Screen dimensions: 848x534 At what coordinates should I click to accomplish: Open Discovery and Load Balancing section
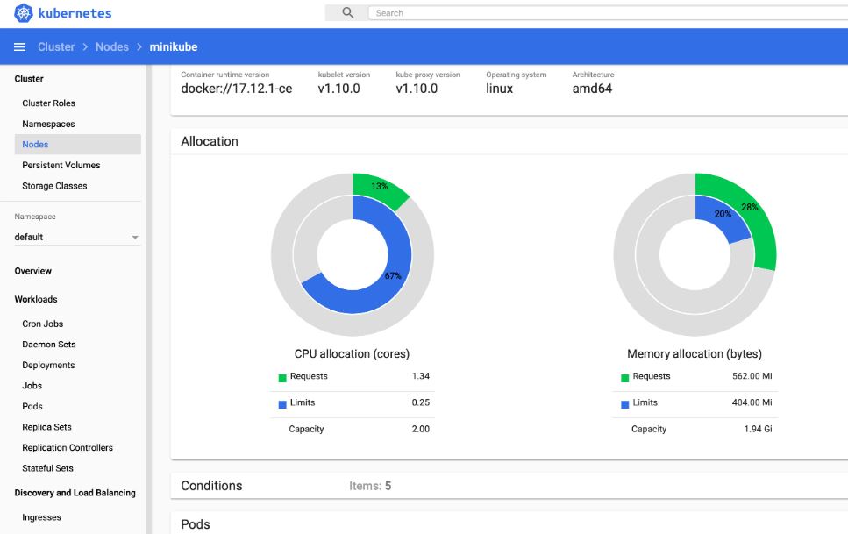click(75, 493)
